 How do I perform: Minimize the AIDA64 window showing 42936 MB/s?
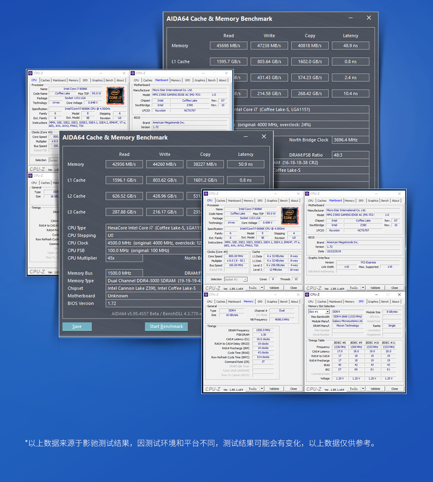pos(246,137)
